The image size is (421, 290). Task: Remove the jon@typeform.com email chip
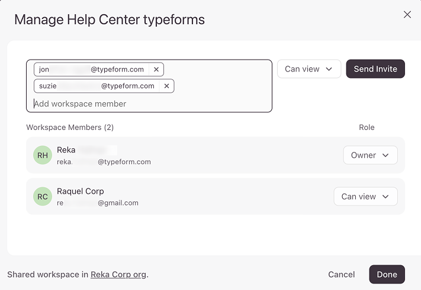click(x=156, y=70)
